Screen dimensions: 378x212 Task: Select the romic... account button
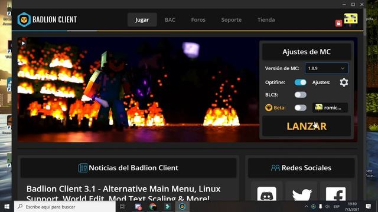pyautogui.click(x=330, y=107)
